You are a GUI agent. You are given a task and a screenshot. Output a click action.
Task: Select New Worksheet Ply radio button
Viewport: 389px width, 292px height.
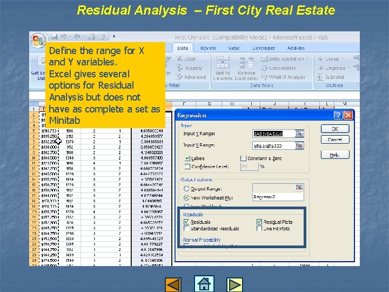pyautogui.click(x=186, y=198)
